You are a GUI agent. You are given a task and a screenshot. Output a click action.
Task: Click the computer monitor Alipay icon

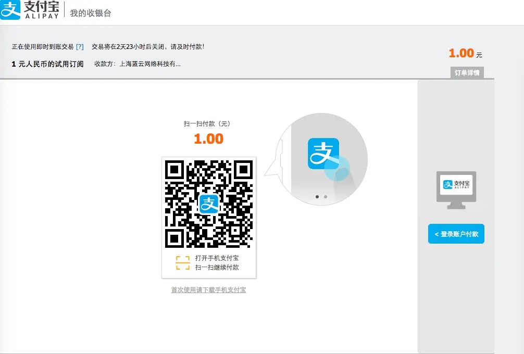(x=456, y=190)
